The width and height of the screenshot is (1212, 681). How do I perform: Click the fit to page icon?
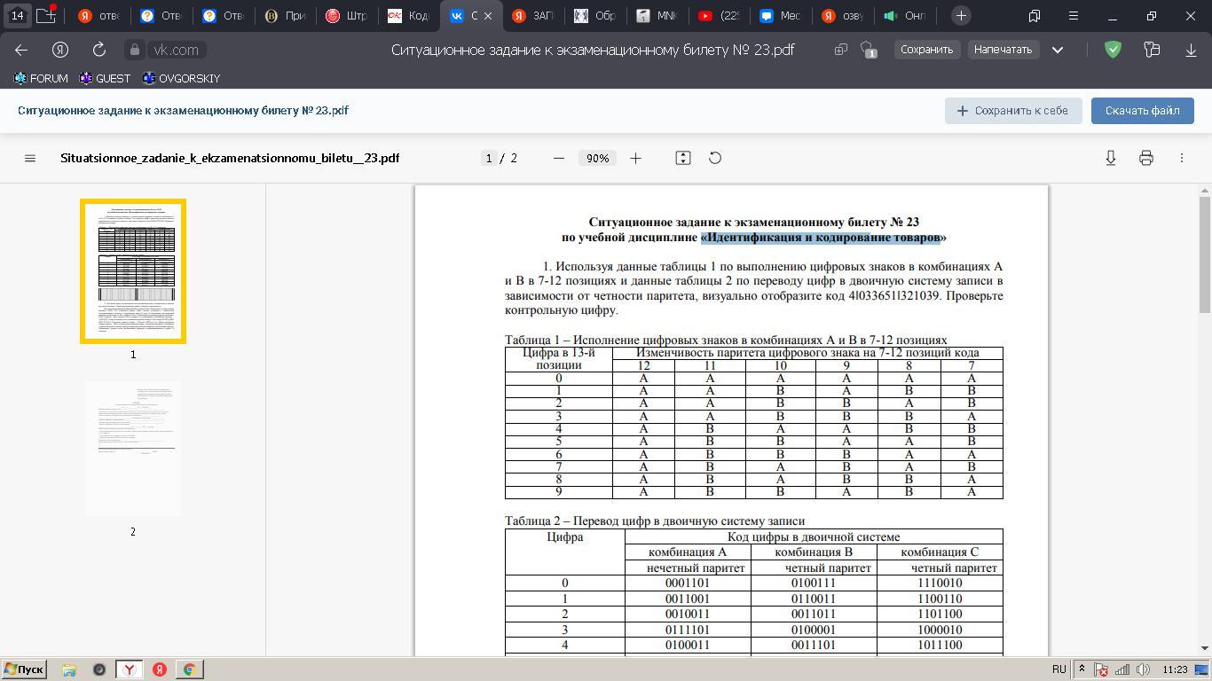coord(682,158)
